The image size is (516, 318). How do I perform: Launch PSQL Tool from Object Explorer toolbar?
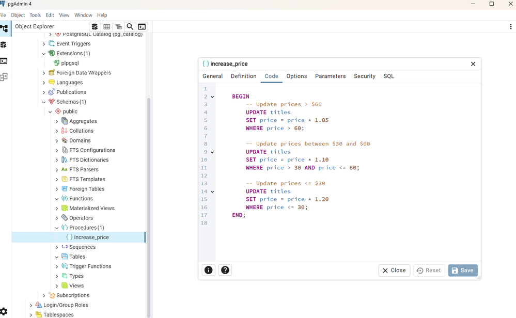pos(142,27)
